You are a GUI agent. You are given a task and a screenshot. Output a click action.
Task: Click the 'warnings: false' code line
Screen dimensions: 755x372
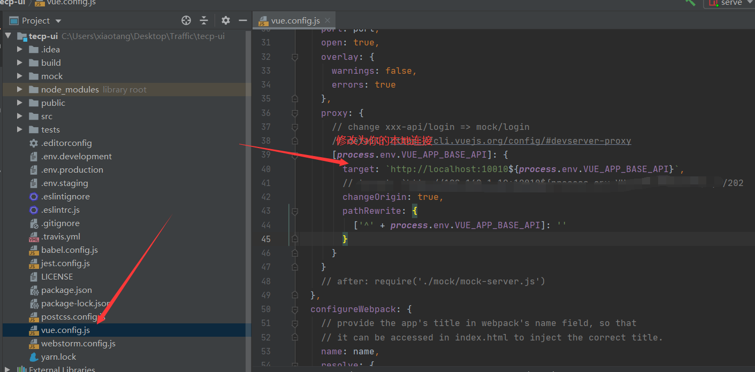[374, 71]
